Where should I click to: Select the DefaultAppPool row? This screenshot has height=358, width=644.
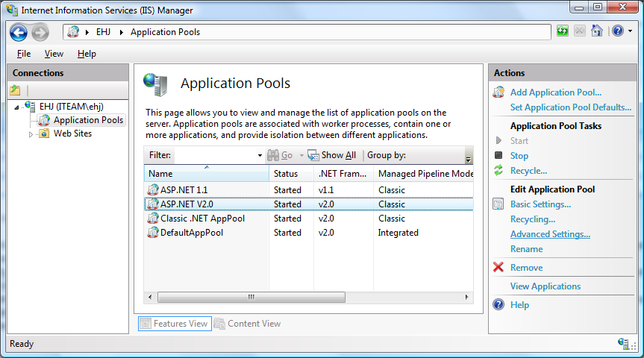pyautogui.click(x=192, y=233)
